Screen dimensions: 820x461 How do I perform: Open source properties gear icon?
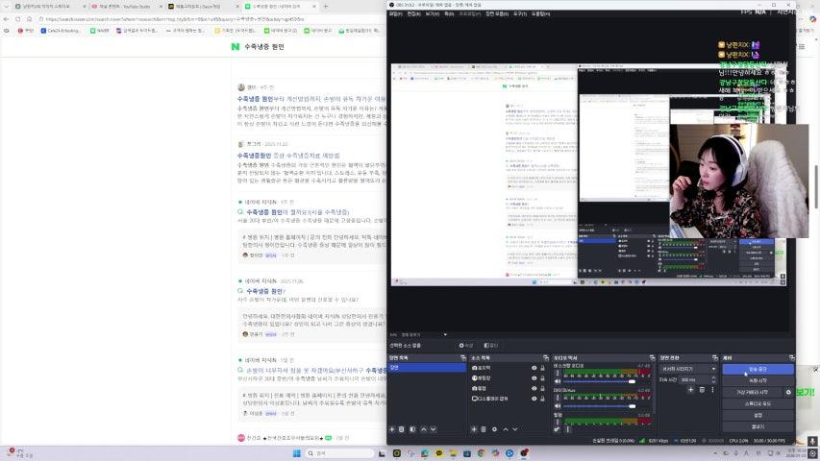(x=495, y=429)
